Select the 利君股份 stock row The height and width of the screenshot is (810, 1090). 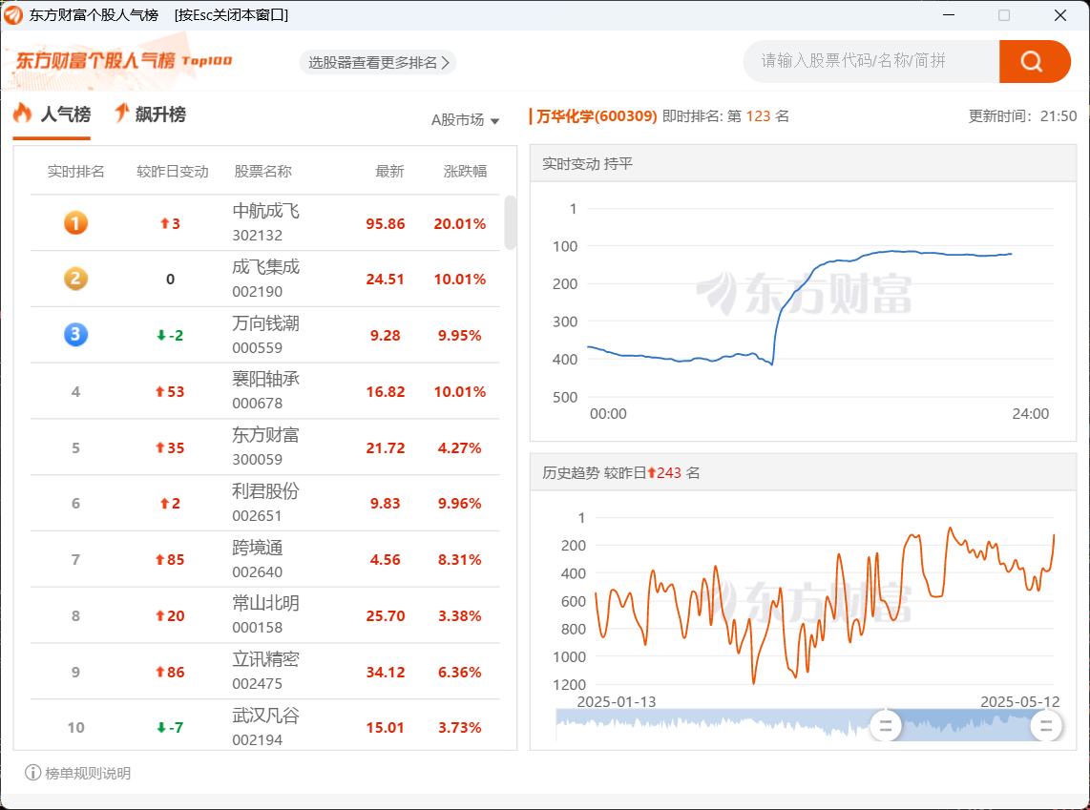[x=264, y=503]
